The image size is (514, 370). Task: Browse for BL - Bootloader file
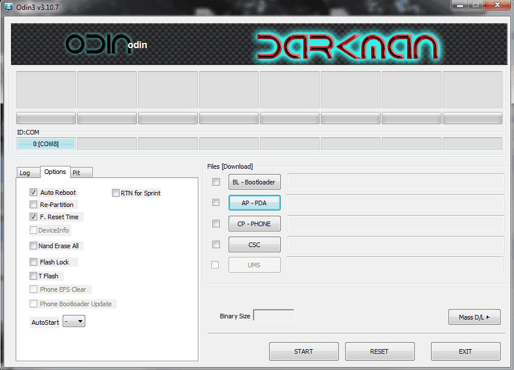click(x=254, y=182)
